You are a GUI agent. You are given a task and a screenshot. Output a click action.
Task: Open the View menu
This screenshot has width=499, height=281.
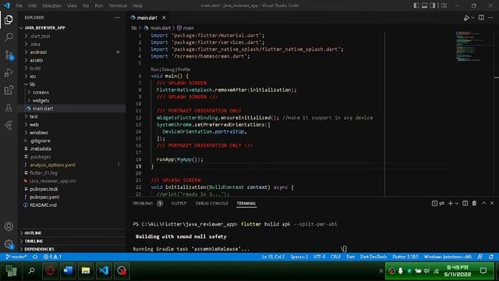(x=72, y=5)
